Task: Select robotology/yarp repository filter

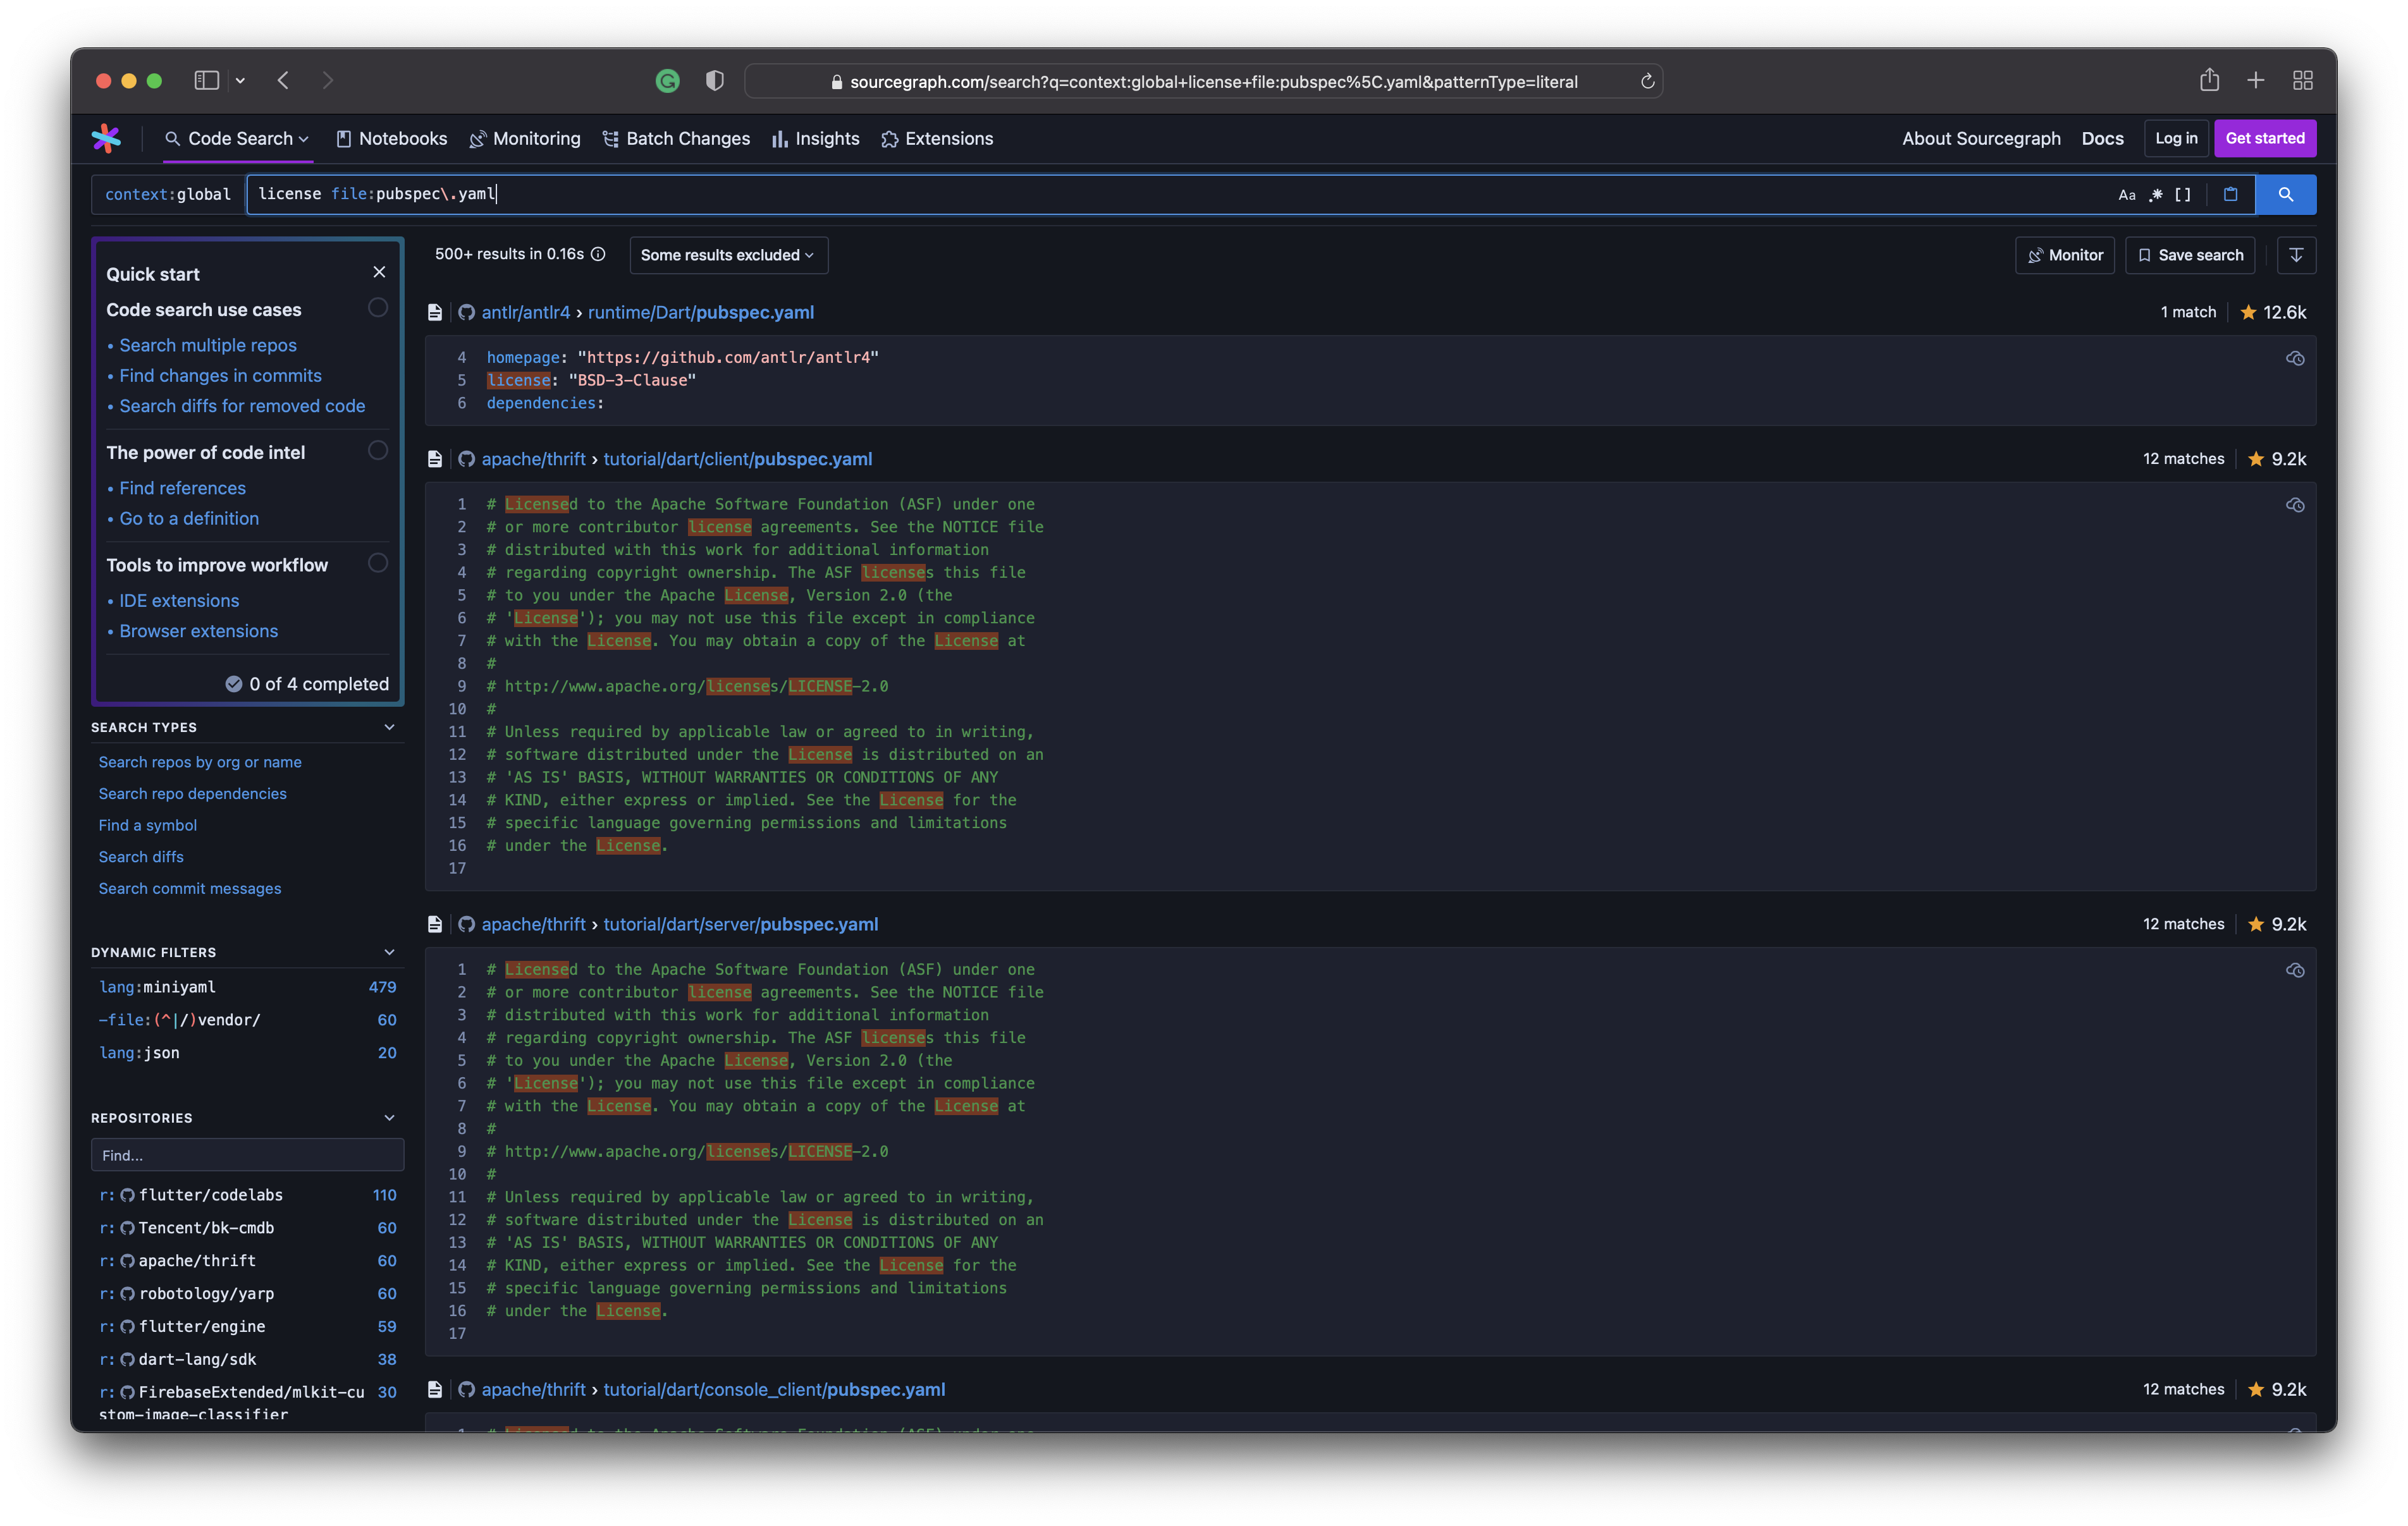Action: (247, 1294)
